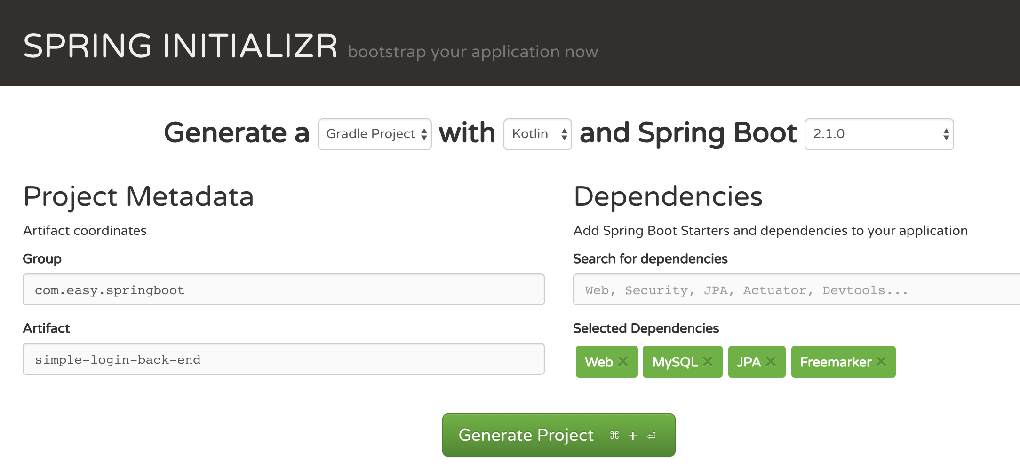Viewport: 1020px width, 467px height.
Task: Click the return key symbol on Generate Project
Action: point(651,436)
